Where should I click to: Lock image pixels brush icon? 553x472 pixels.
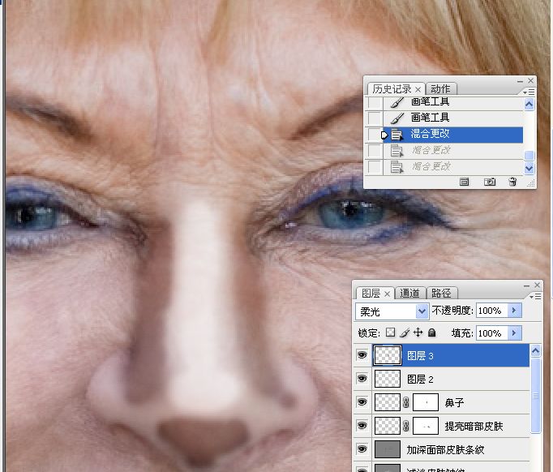pos(405,333)
